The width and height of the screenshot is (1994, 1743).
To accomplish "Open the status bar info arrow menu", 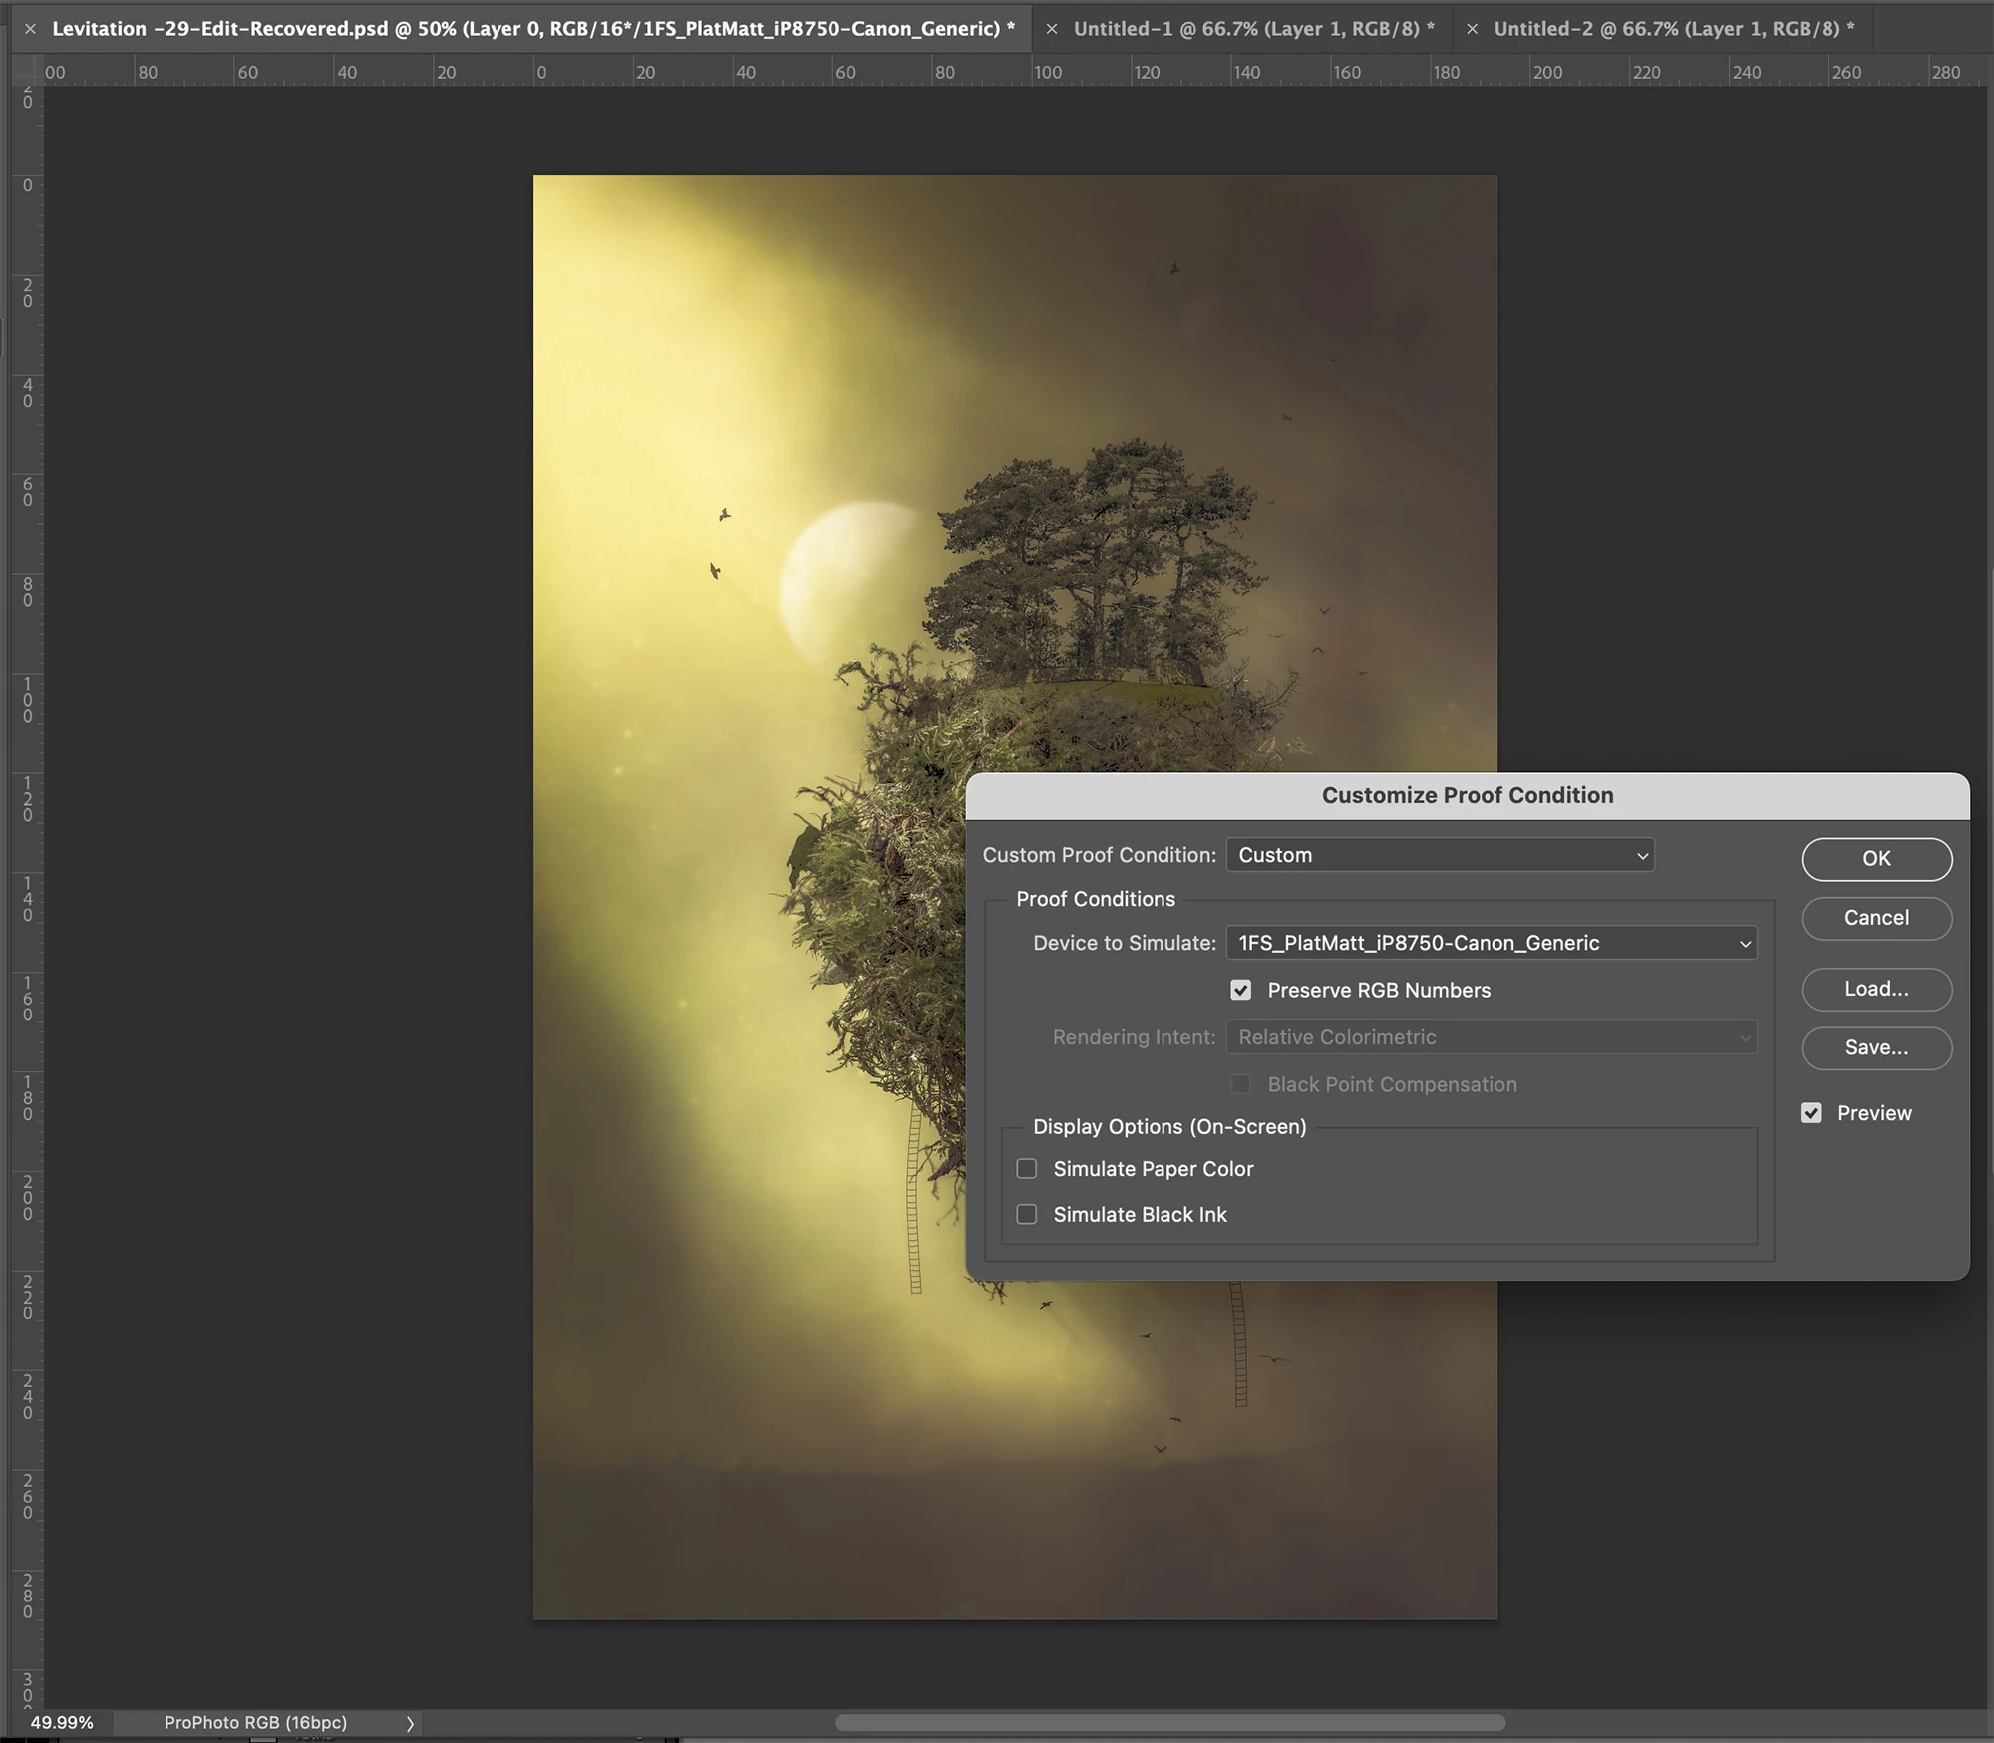I will point(409,1723).
